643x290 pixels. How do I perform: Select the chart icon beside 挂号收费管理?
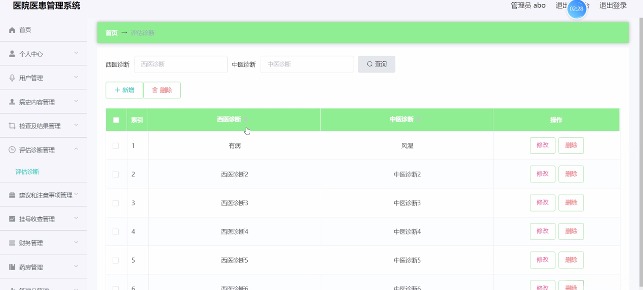pyautogui.click(x=11, y=218)
